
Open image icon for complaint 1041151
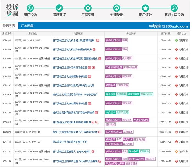coord(93,152)
